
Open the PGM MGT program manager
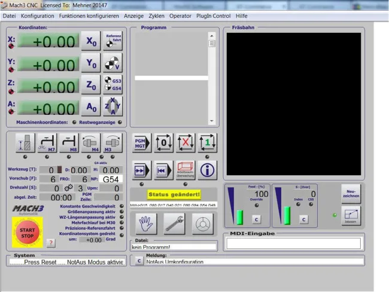coord(141,143)
